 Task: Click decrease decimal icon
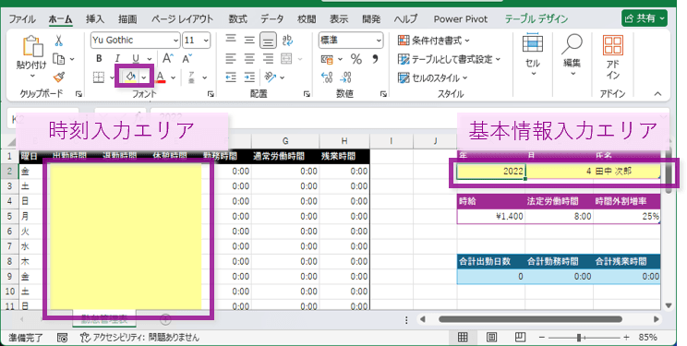345,78
